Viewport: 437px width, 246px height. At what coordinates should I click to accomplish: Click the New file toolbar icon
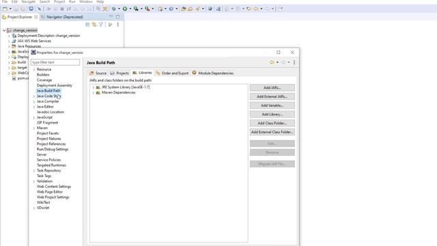5,9
